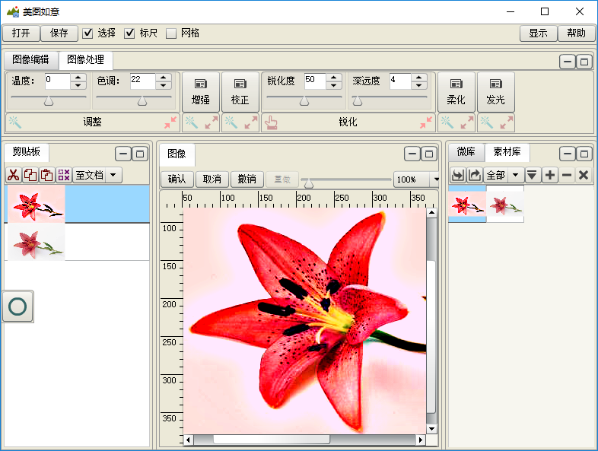Click the expand arrows icon below 增强
Viewport: 598px width, 451px height.
click(211, 122)
